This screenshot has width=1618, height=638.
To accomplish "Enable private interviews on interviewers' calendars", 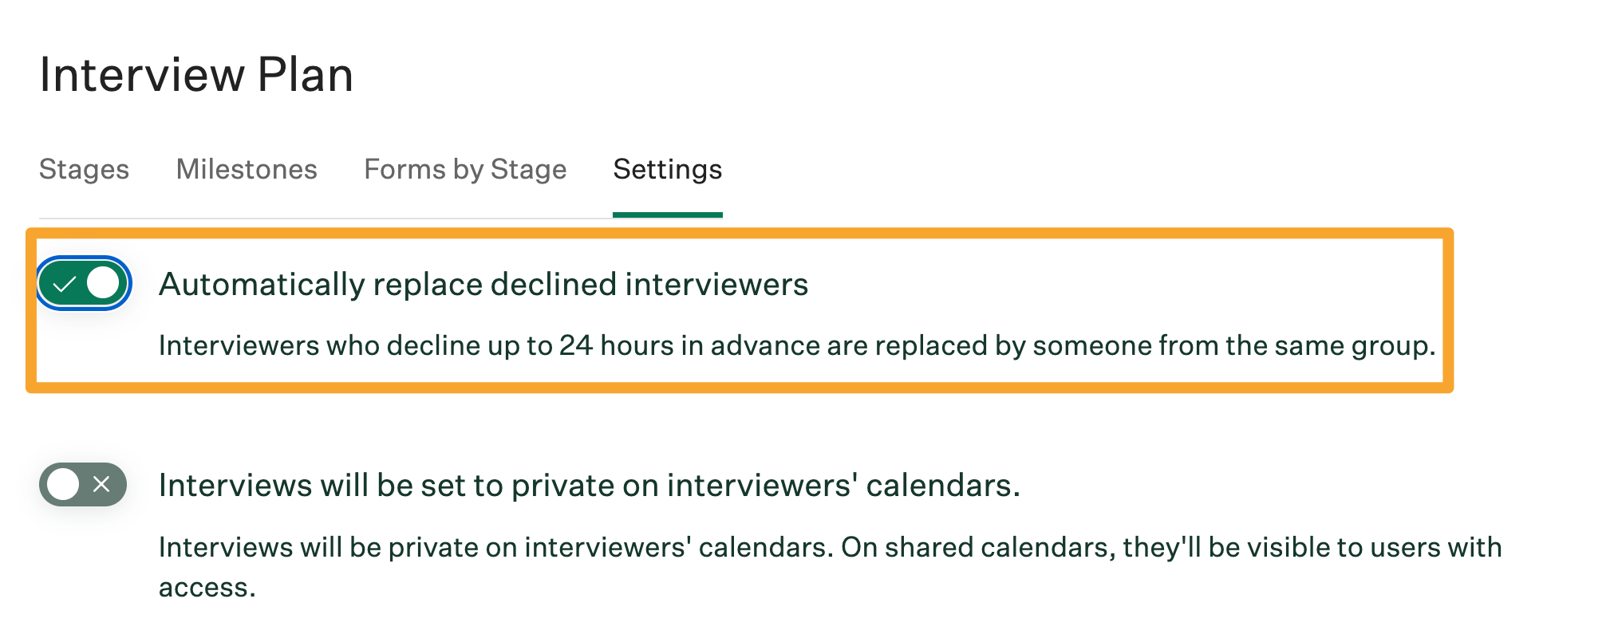I will click(x=82, y=484).
